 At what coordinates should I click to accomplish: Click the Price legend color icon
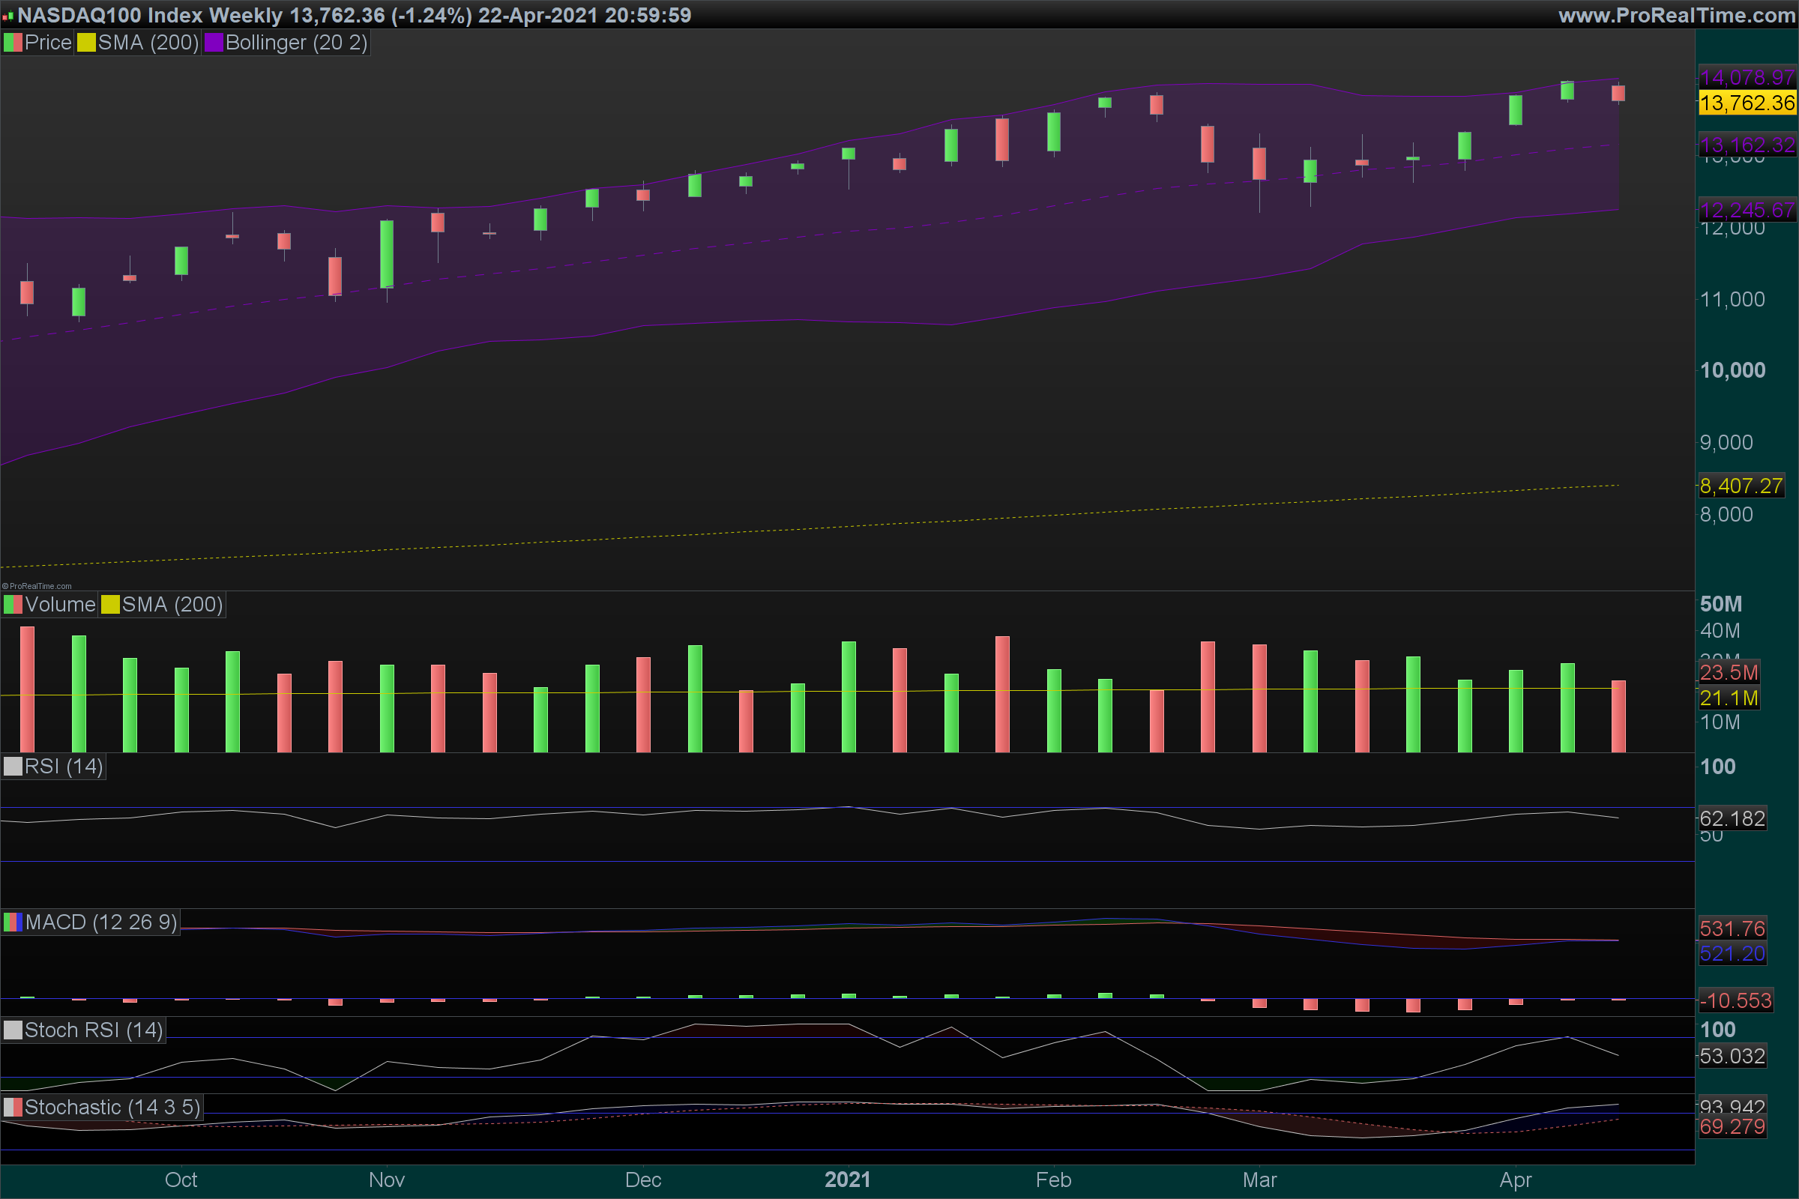coord(13,43)
